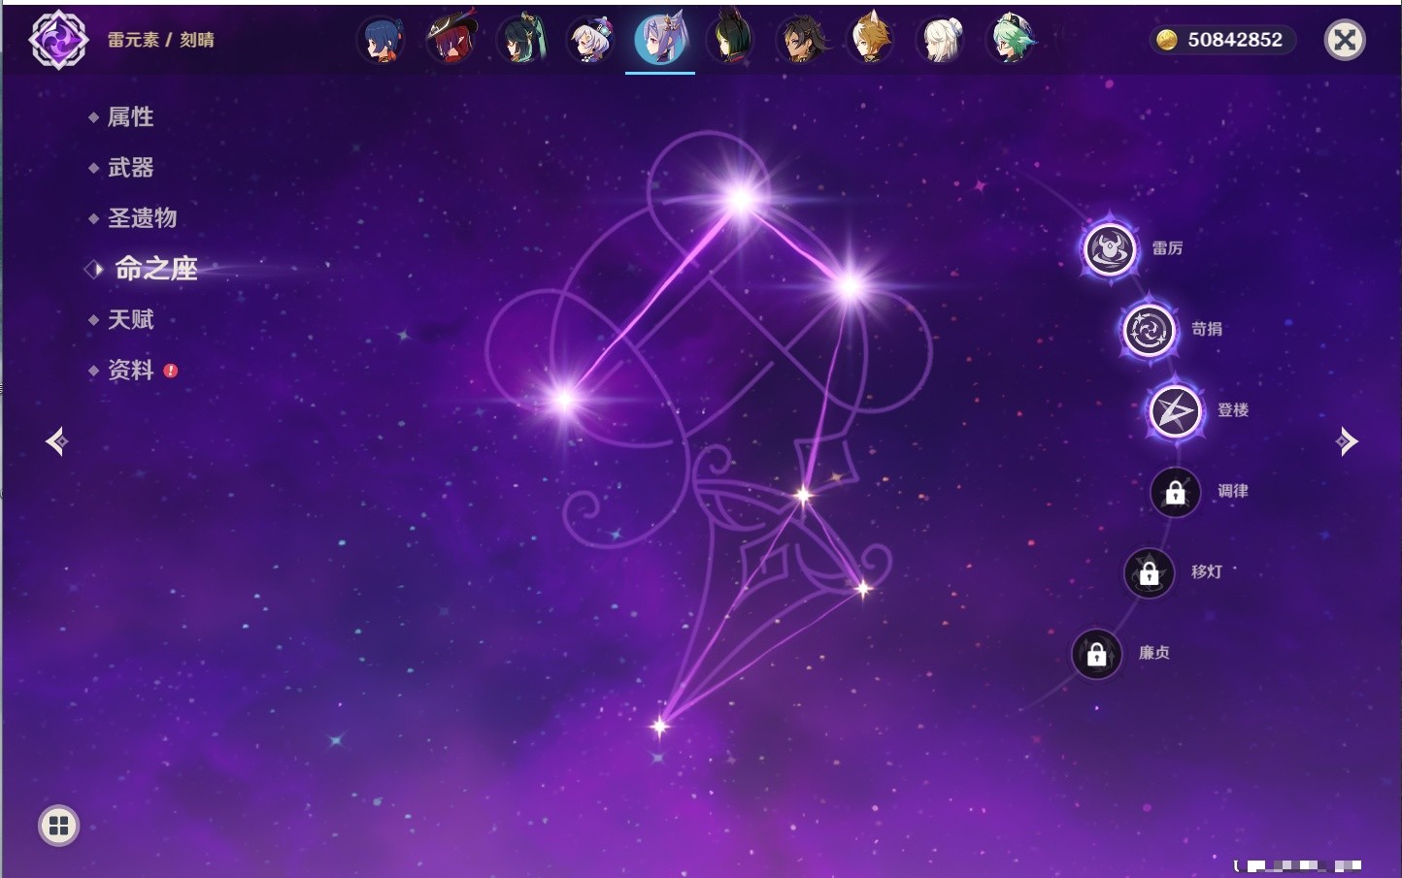Click the 调律 constellation label
The width and height of the screenshot is (1402, 878).
(x=1233, y=491)
